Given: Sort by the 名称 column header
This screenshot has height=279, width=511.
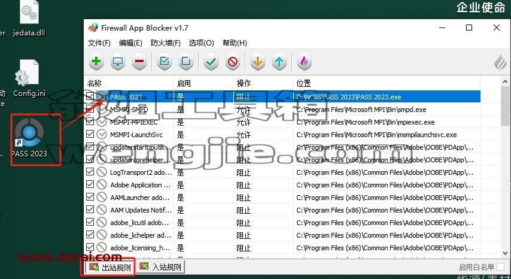Looking at the screenshot, I should point(129,83).
